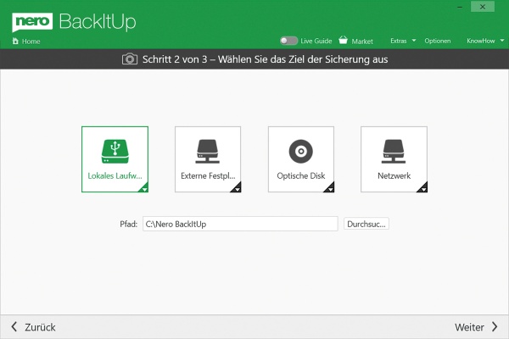
Task: Expand the Optische Disk corner arrow
Action: (330, 188)
